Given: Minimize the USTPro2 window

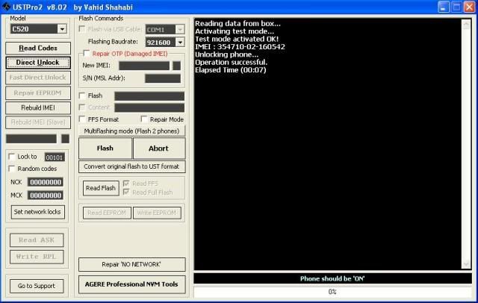Looking at the screenshot, I should click(444, 7).
